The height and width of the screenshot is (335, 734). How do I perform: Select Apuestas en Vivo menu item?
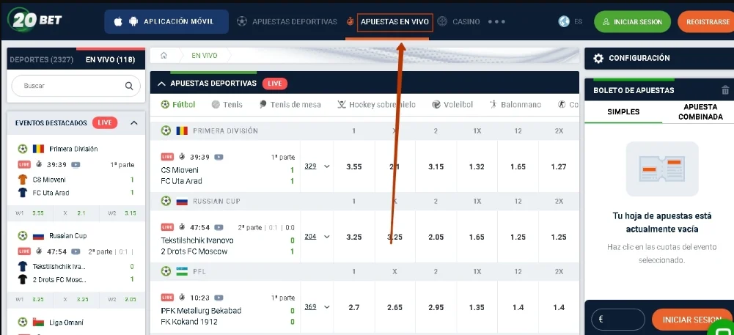point(394,22)
